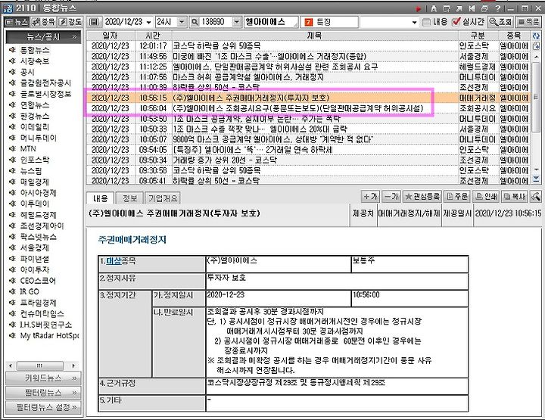Click speaker icon next to CEO스코어
This screenshot has width=545, height=420.
click(x=13, y=281)
